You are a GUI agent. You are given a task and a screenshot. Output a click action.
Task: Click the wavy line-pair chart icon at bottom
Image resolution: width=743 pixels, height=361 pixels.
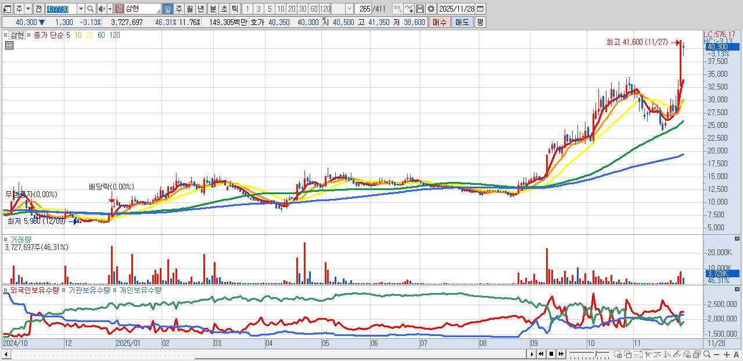[657, 354]
